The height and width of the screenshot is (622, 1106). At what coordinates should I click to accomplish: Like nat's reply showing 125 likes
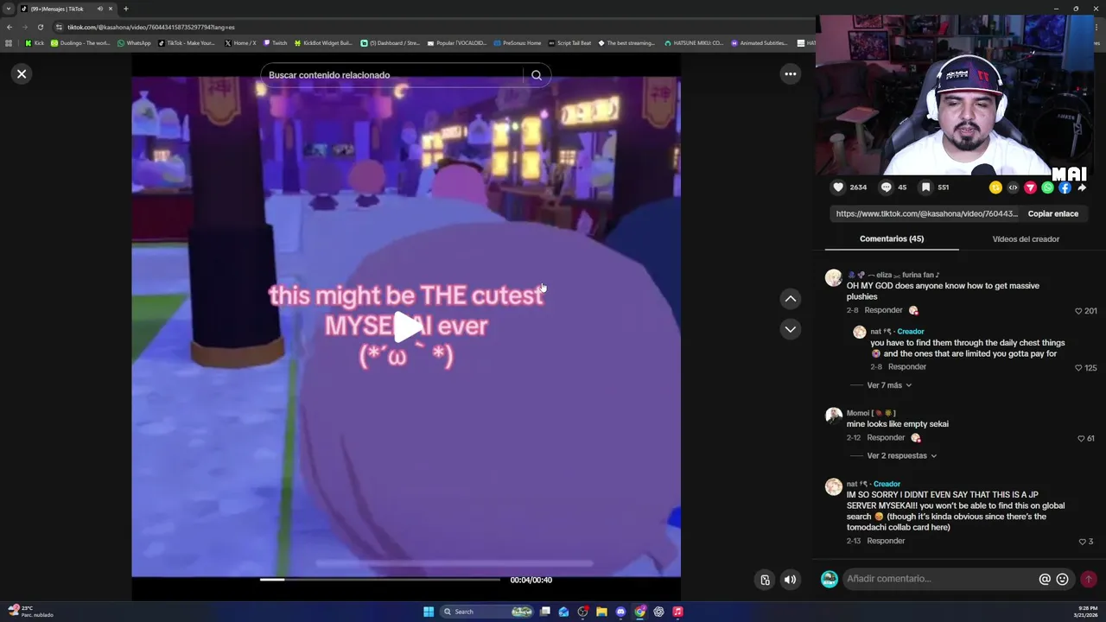tap(1078, 368)
